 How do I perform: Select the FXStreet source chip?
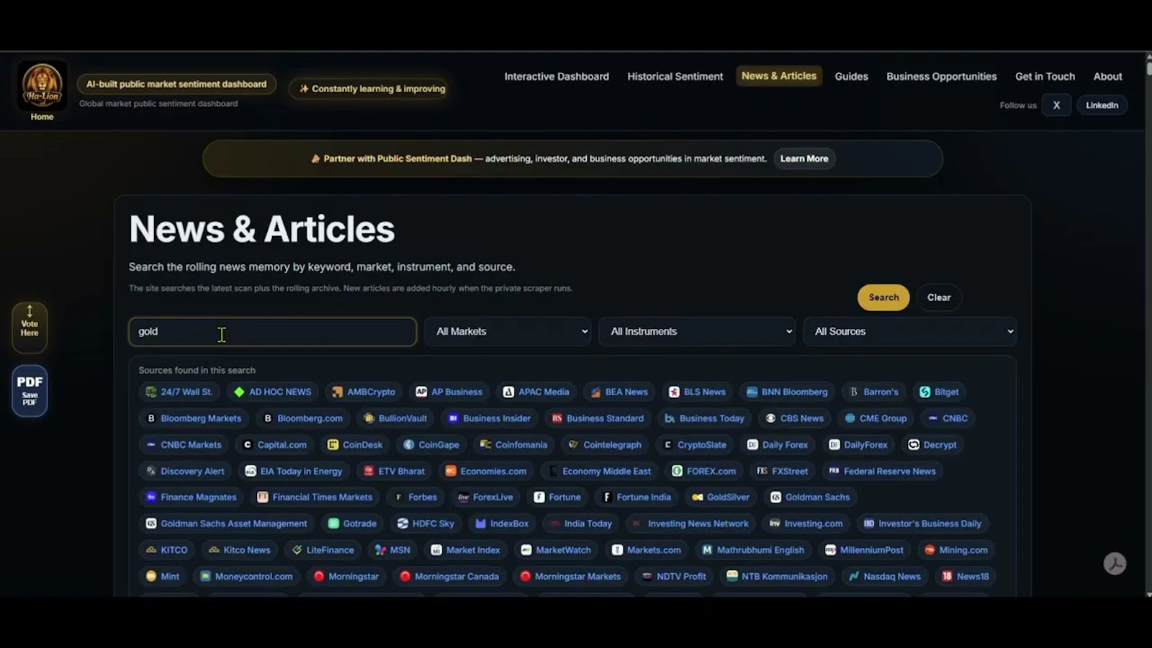pyautogui.click(x=783, y=471)
